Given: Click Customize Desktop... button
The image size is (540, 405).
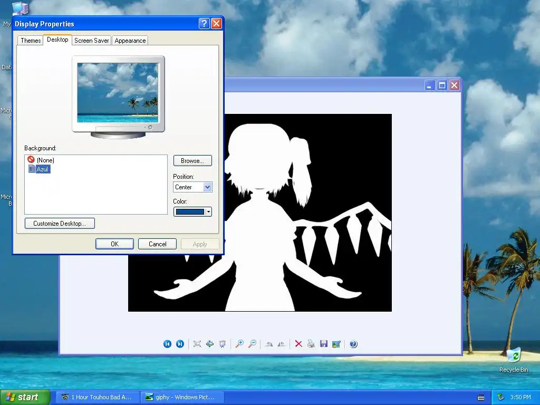Looking at the screenshot, I should click(60, 223).
